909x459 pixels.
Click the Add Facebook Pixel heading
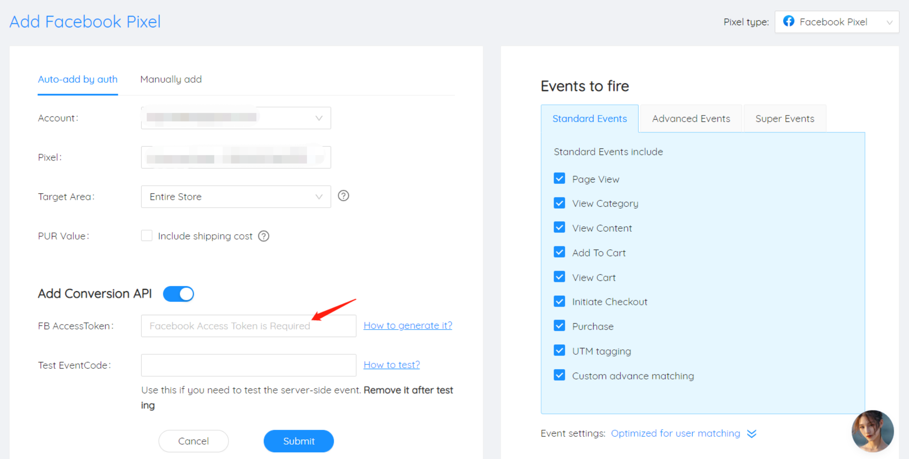tap(85, 22)
